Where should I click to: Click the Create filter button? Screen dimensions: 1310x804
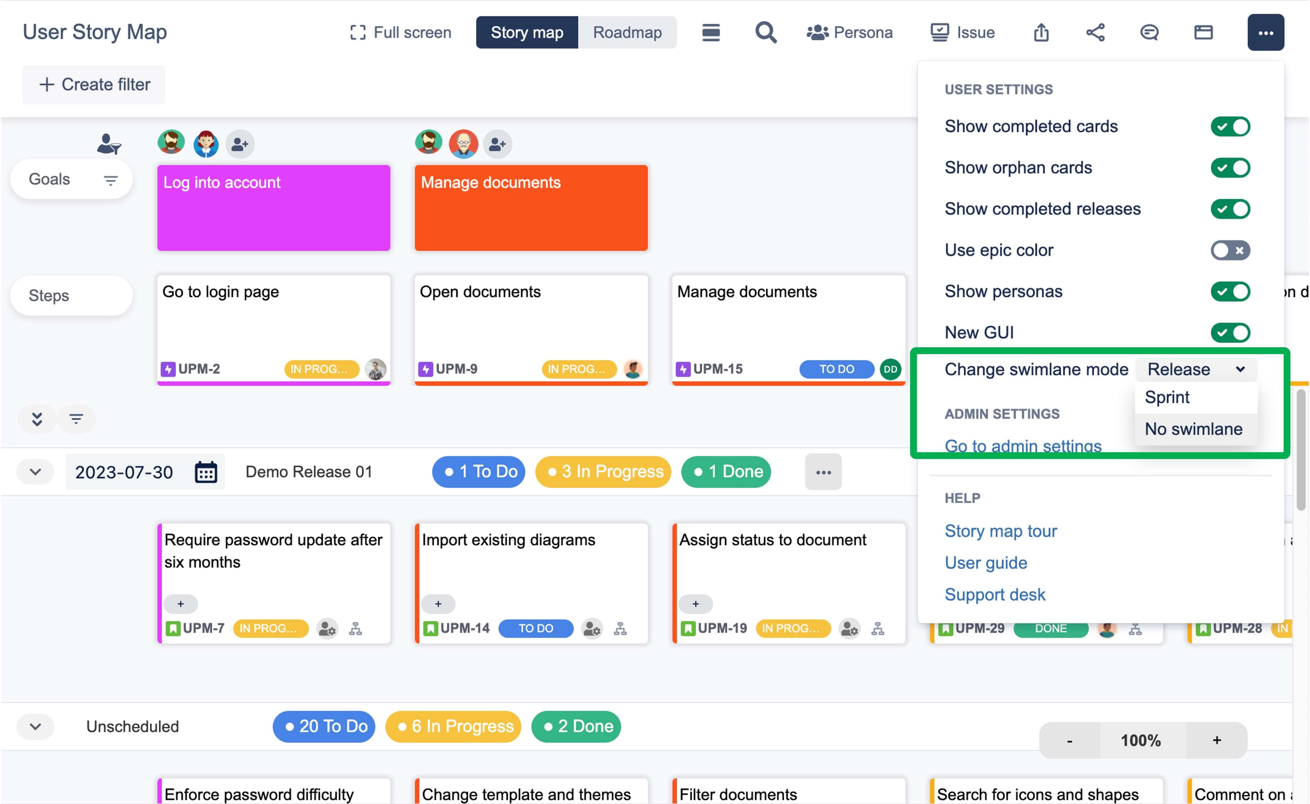[94, 84]
